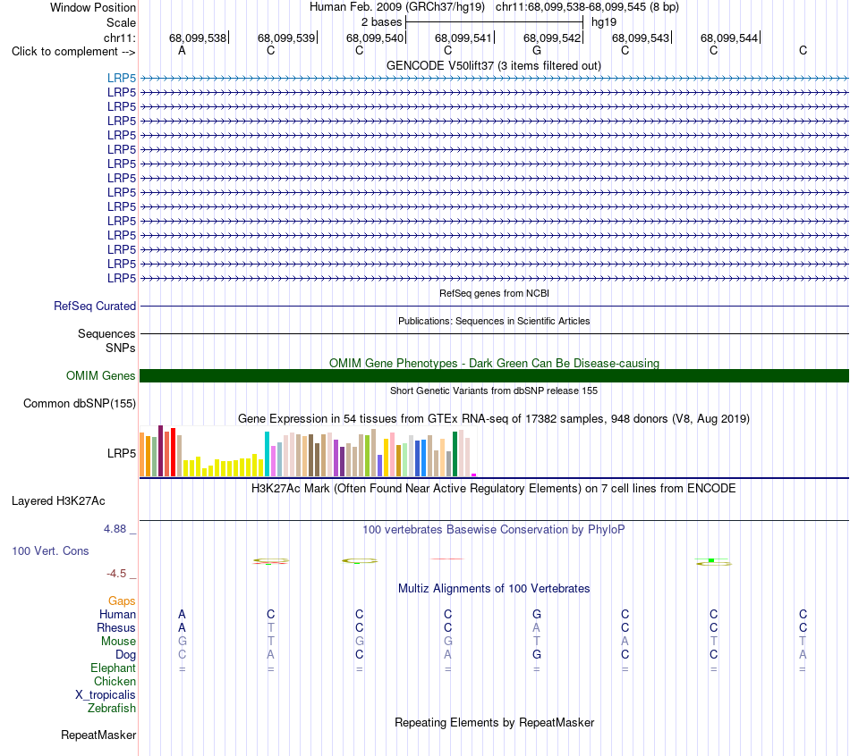
Task: Click the '-4.5 _' conservation axis value
Action: (122, 574)
